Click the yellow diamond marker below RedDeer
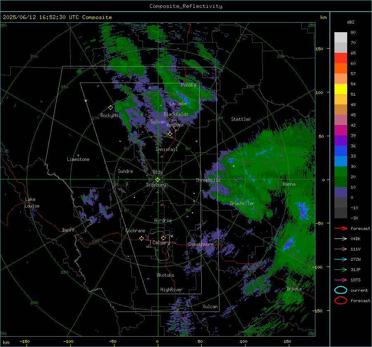The height and width of the screenshot is (347, 372). (x=170, y=134)
